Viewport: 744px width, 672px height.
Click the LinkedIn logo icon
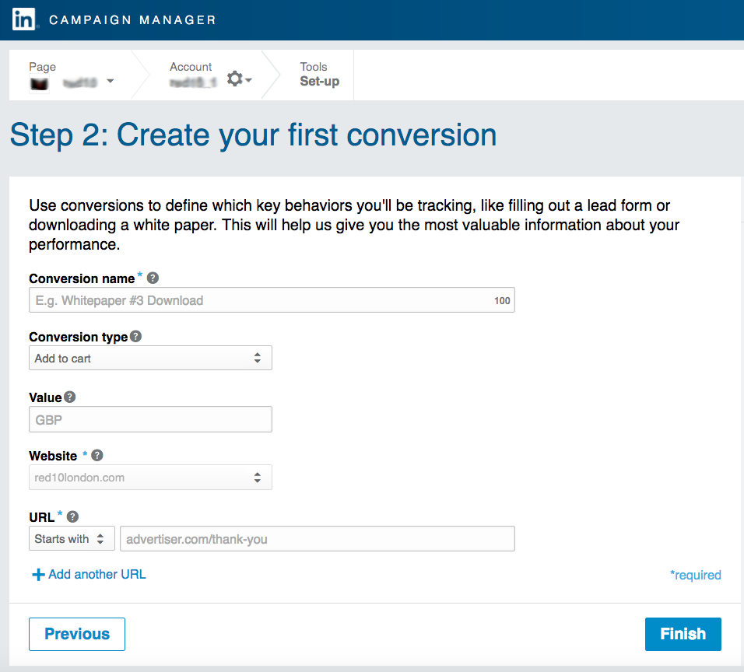[x=23, y=19]
